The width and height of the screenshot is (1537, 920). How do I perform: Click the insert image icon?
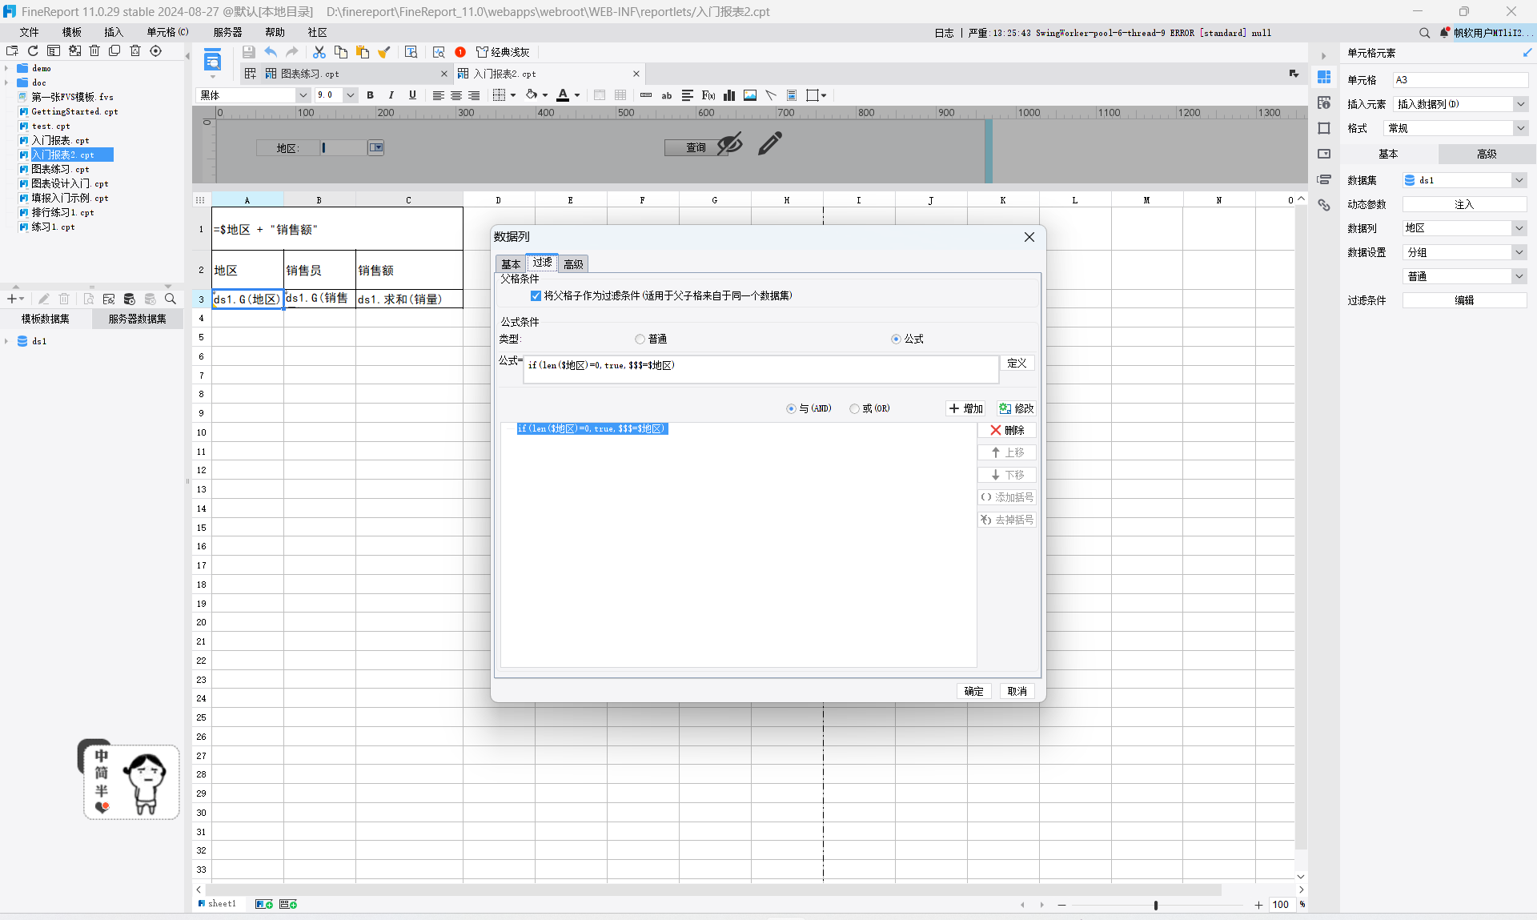(x=749, y=95)
